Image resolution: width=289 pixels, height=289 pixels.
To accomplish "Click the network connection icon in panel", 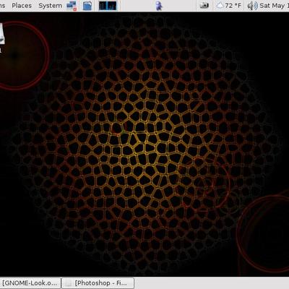I will tap(72, 6).
